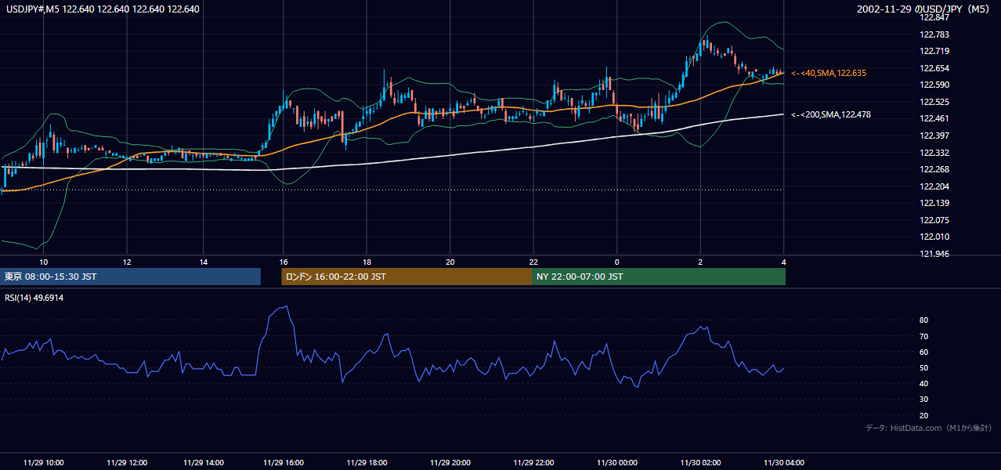Click the Tokyo 08:00-15:30 JST session bar
Screen dimensions: 1001x470
click(131, 277)
